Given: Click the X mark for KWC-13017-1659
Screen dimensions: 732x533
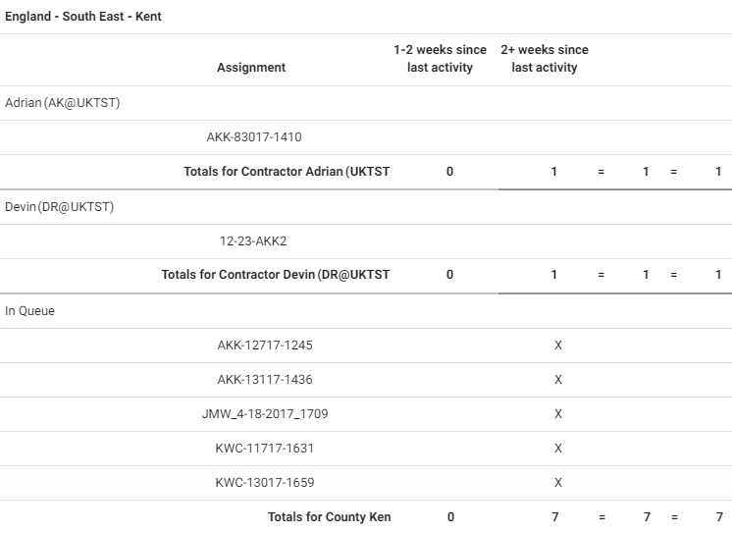Looking at the screenshot, I should 558,483.
